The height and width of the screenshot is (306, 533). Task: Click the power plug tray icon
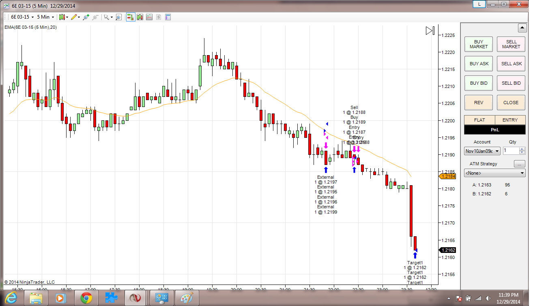[468, 299]
